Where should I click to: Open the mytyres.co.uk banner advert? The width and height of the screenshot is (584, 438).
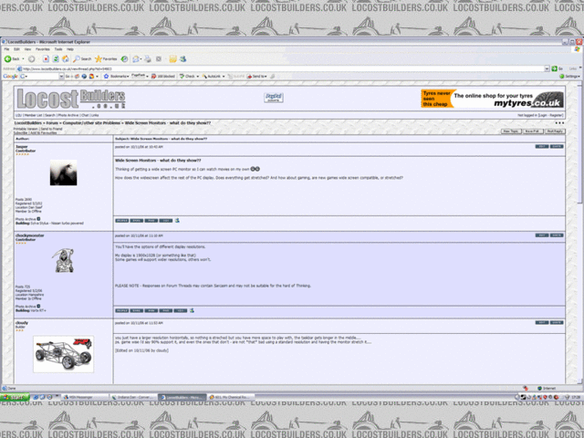pos(492,99)
